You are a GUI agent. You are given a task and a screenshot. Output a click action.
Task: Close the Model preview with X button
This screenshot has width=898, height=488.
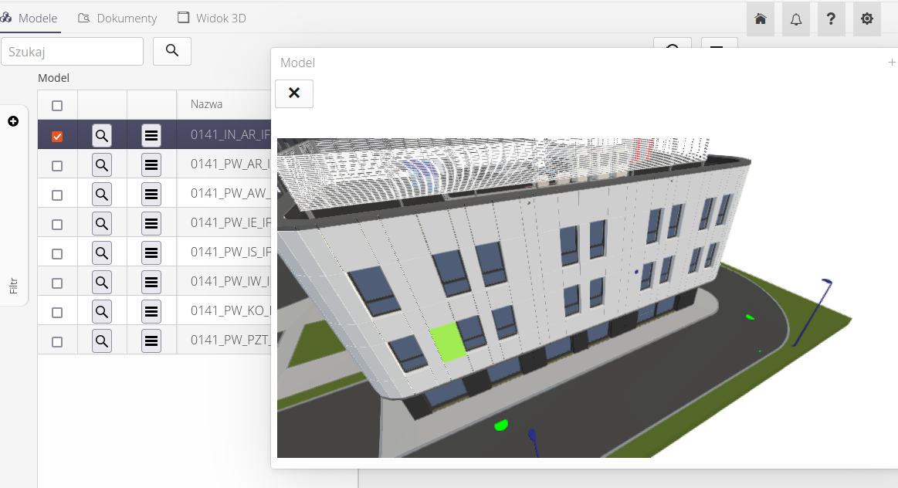pos(294,93)
